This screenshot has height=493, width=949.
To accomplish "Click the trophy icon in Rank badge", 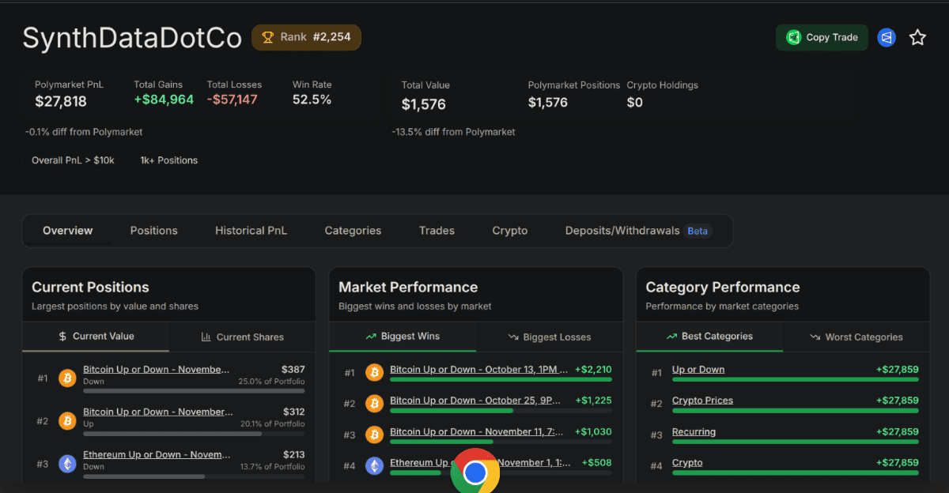I will click(x=268, y=37).
